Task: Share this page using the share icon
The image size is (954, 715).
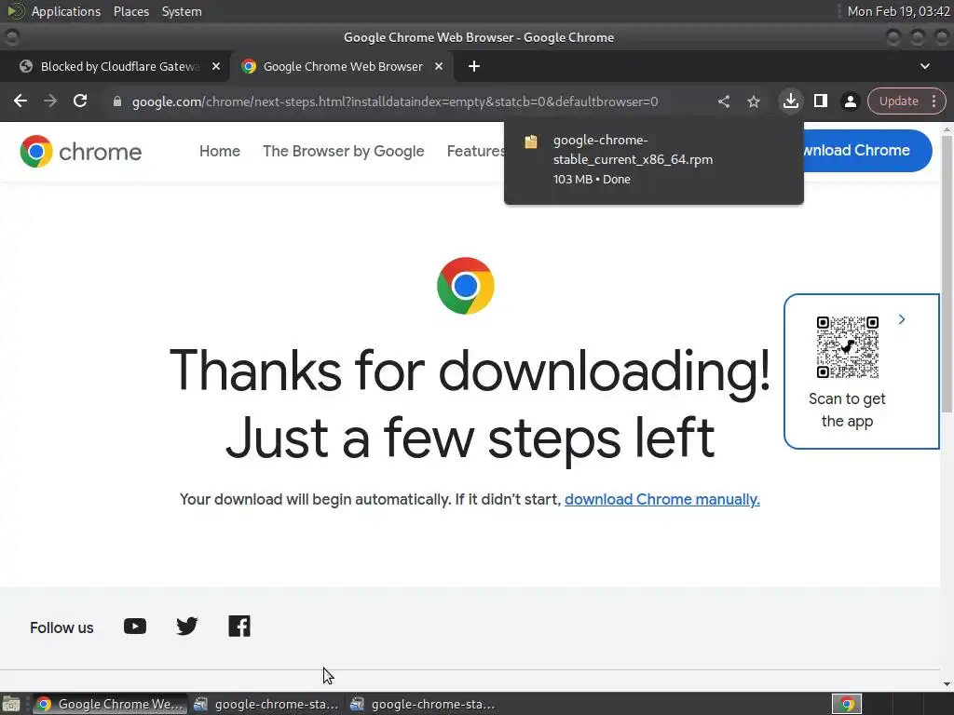Action: [723, 101]
